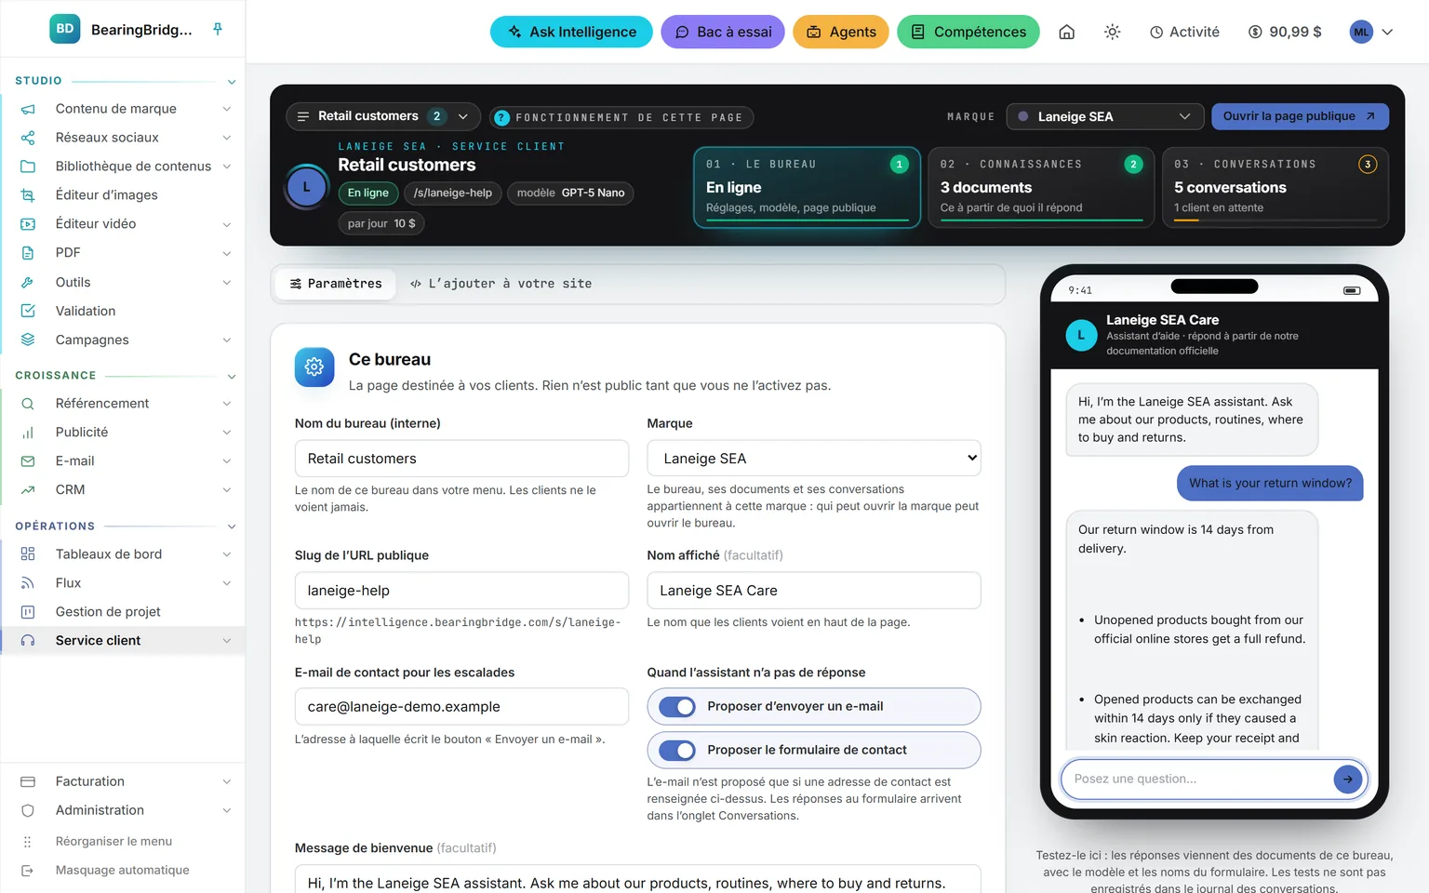Open the home icon in top bar
The width and height of the screenshot is (1429, 893).
[x=1067, y=32]
